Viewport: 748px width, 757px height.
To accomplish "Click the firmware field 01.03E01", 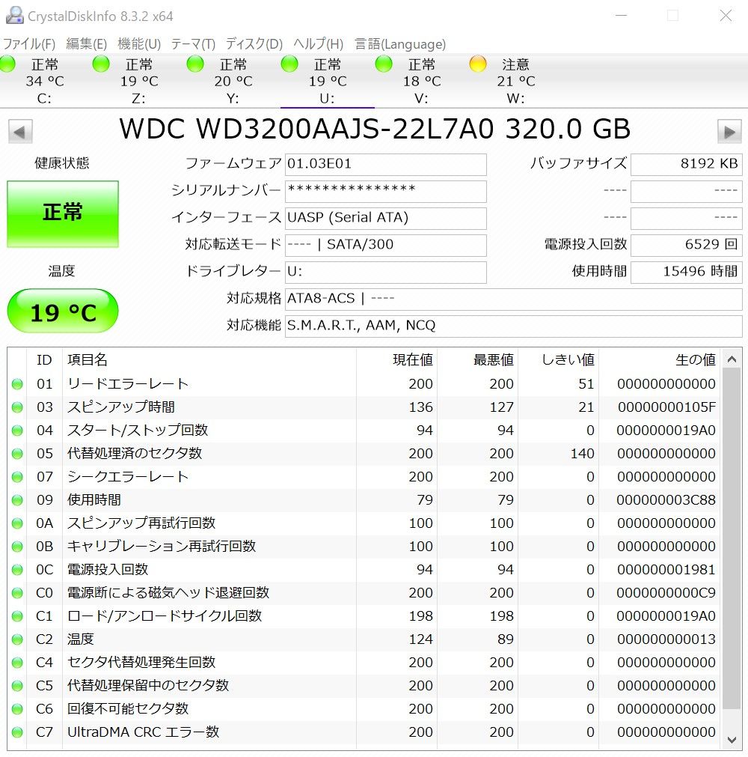I will click(x=385, y=165).
